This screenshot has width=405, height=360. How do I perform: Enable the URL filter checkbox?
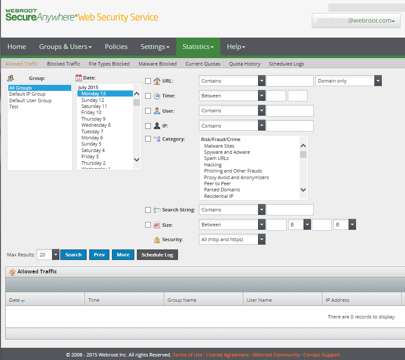[x=148, y=81]
